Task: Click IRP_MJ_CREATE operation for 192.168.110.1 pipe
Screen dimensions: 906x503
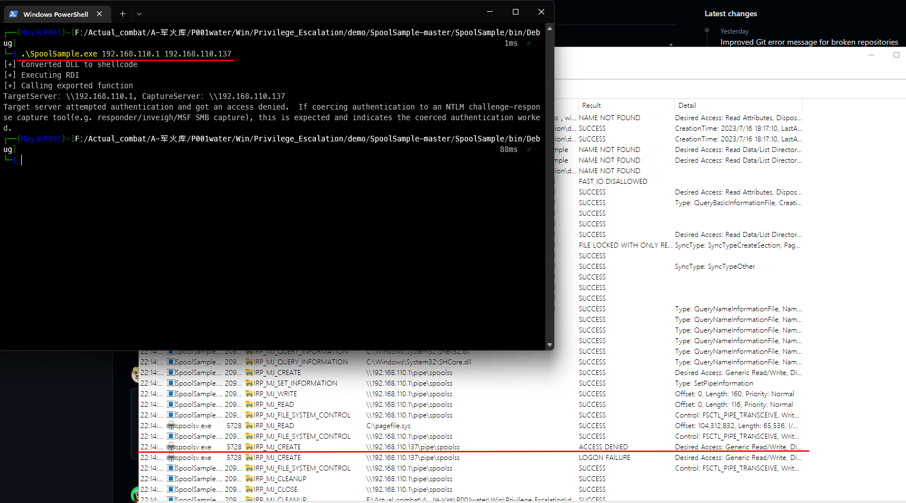Action: tap(277, 372)
